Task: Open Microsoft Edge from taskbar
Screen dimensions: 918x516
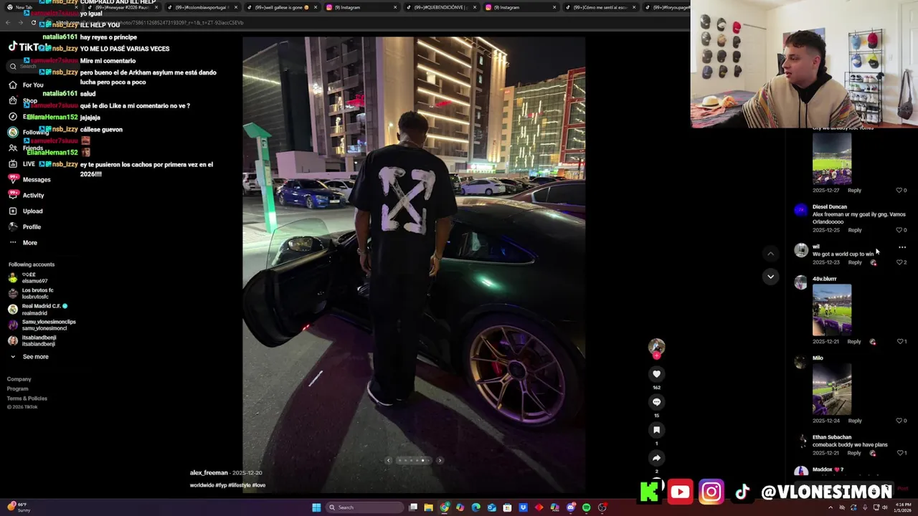Action: (475, 507)
